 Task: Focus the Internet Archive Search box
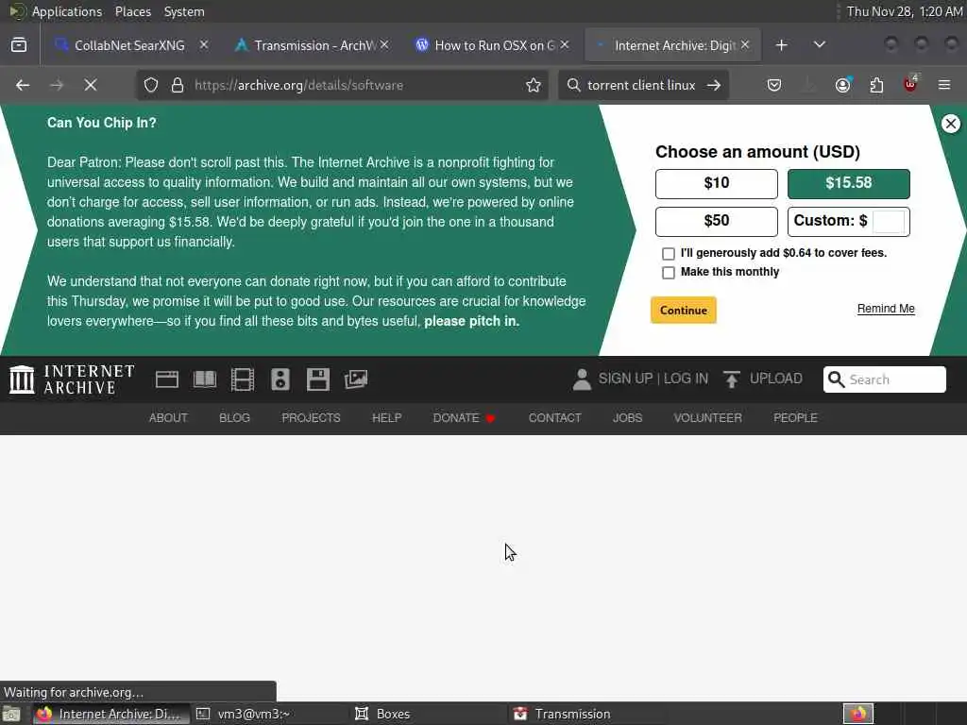[x=884, y=379]
